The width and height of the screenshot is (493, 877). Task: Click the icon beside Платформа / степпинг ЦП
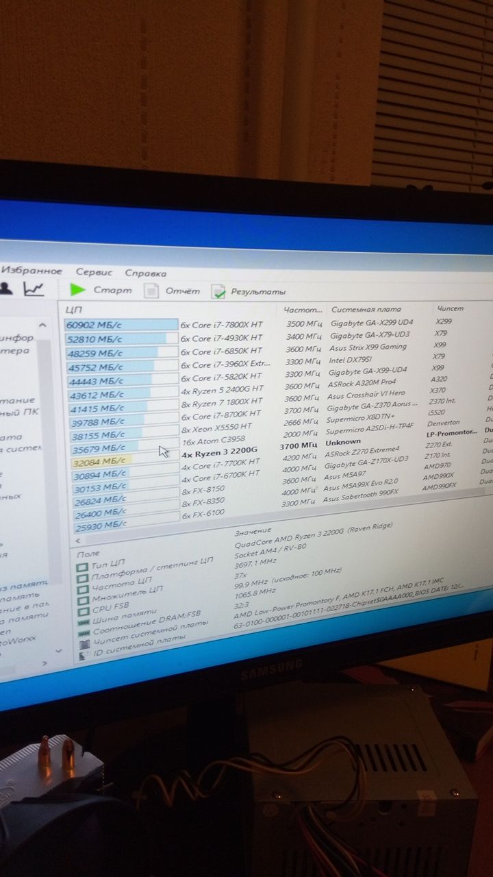point(82,578)
